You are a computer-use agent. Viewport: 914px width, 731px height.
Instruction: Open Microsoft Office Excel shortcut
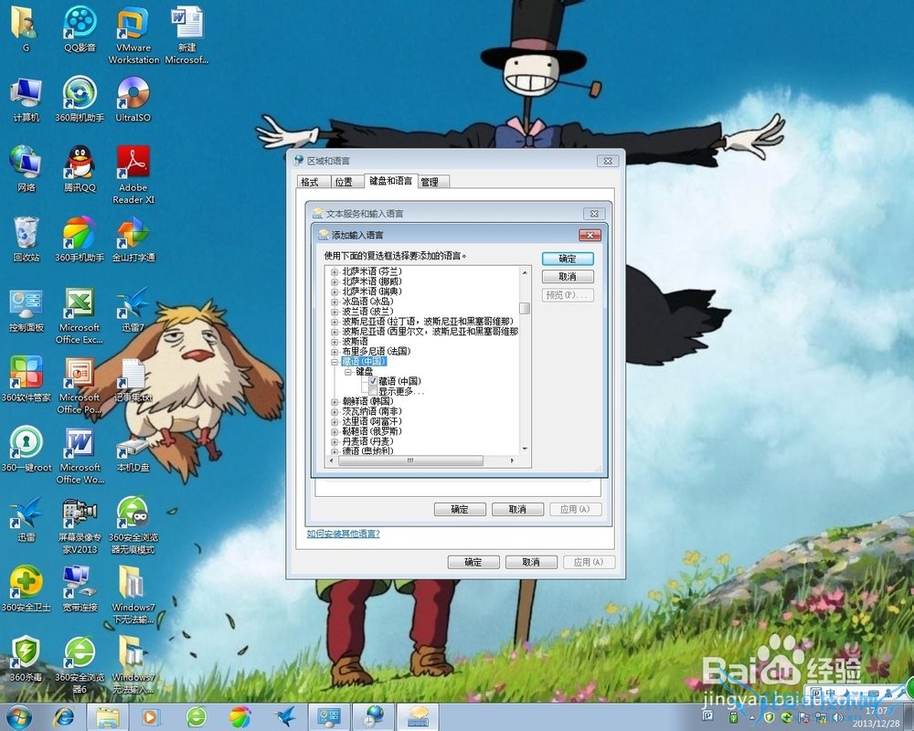(80, 314)
